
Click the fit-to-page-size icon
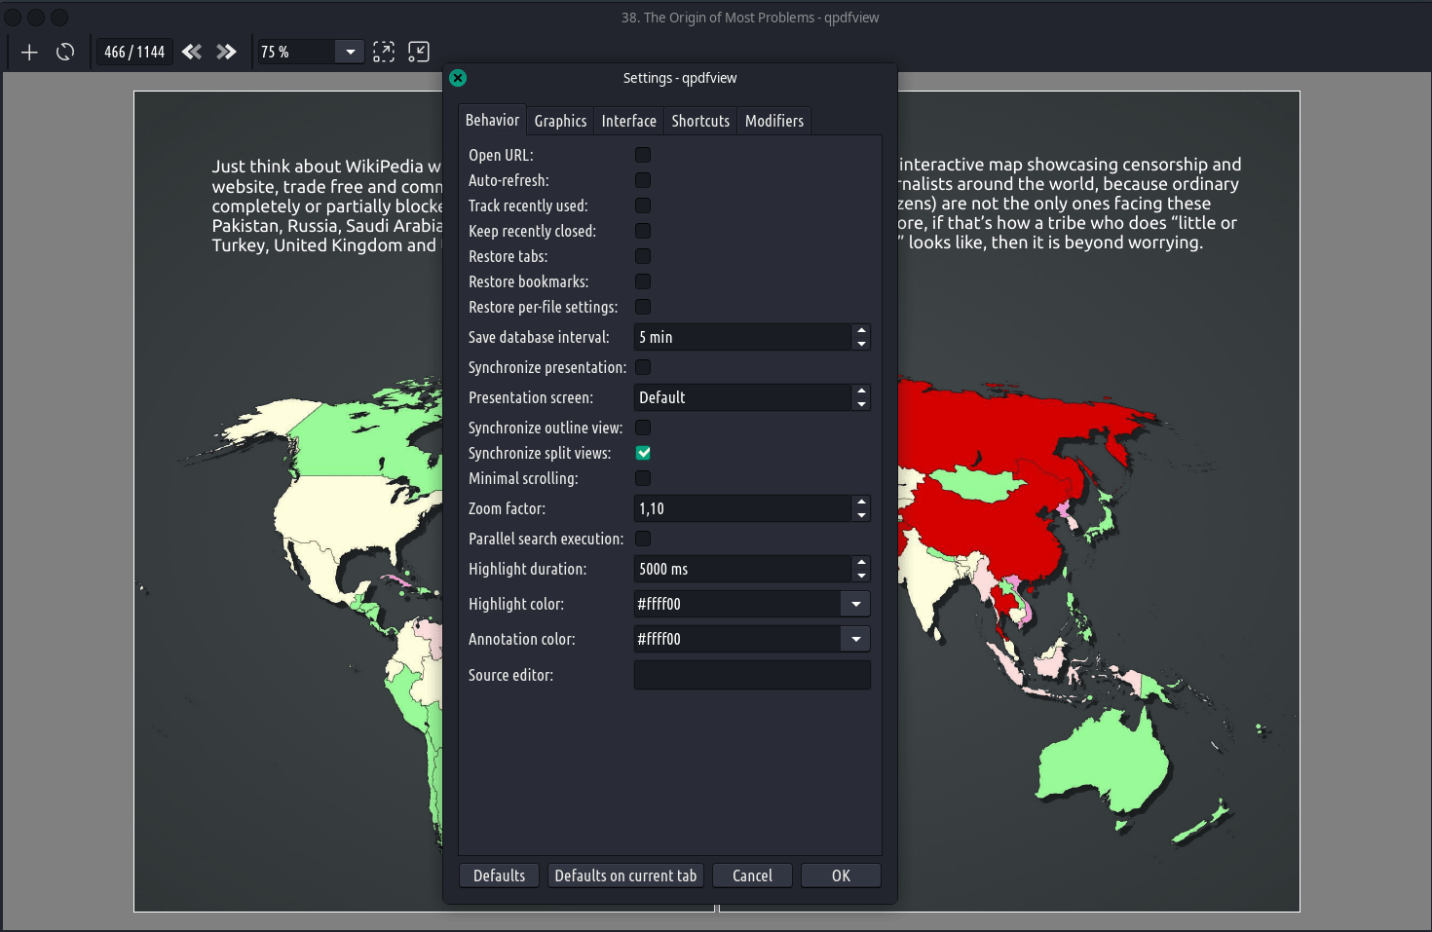pos(419,53)
